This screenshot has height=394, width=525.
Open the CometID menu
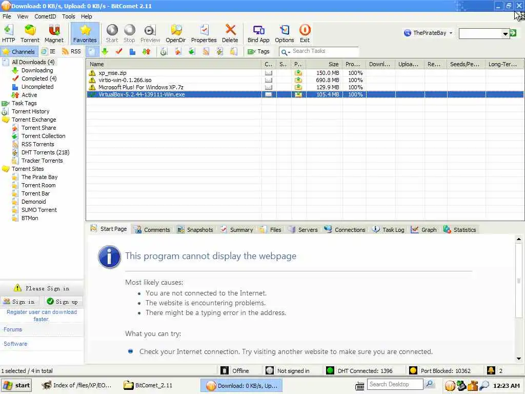click(45, 16)
